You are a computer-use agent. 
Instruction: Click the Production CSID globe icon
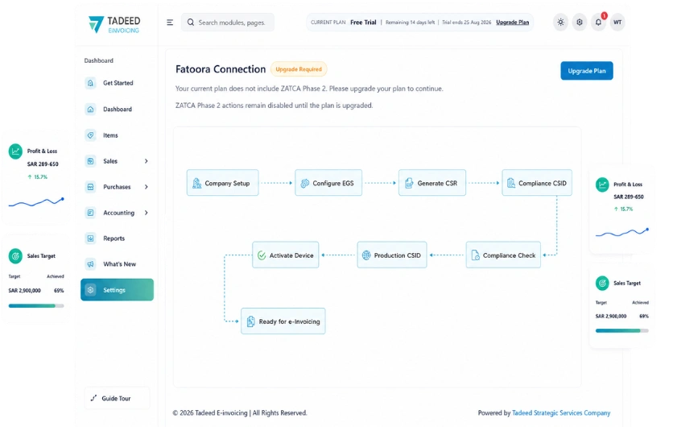click(x=366, y=255)
